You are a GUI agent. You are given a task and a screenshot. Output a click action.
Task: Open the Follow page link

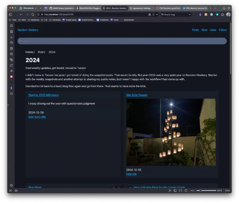coord(223,30)
